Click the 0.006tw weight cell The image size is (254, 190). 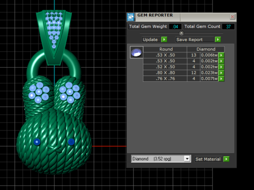pyautogui.click(x=209, y=55)
